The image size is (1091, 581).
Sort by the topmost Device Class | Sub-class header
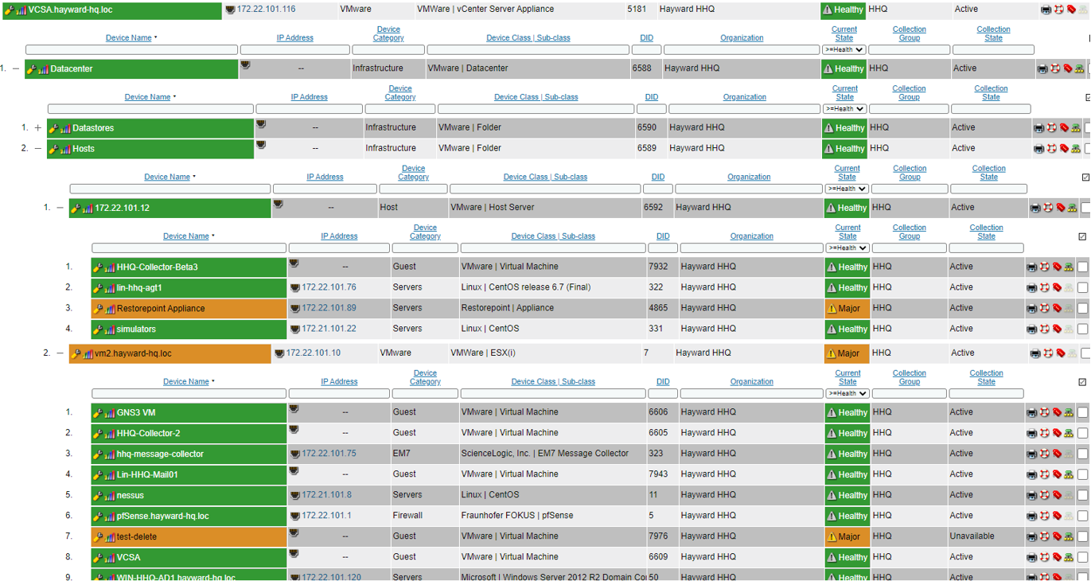528,38
